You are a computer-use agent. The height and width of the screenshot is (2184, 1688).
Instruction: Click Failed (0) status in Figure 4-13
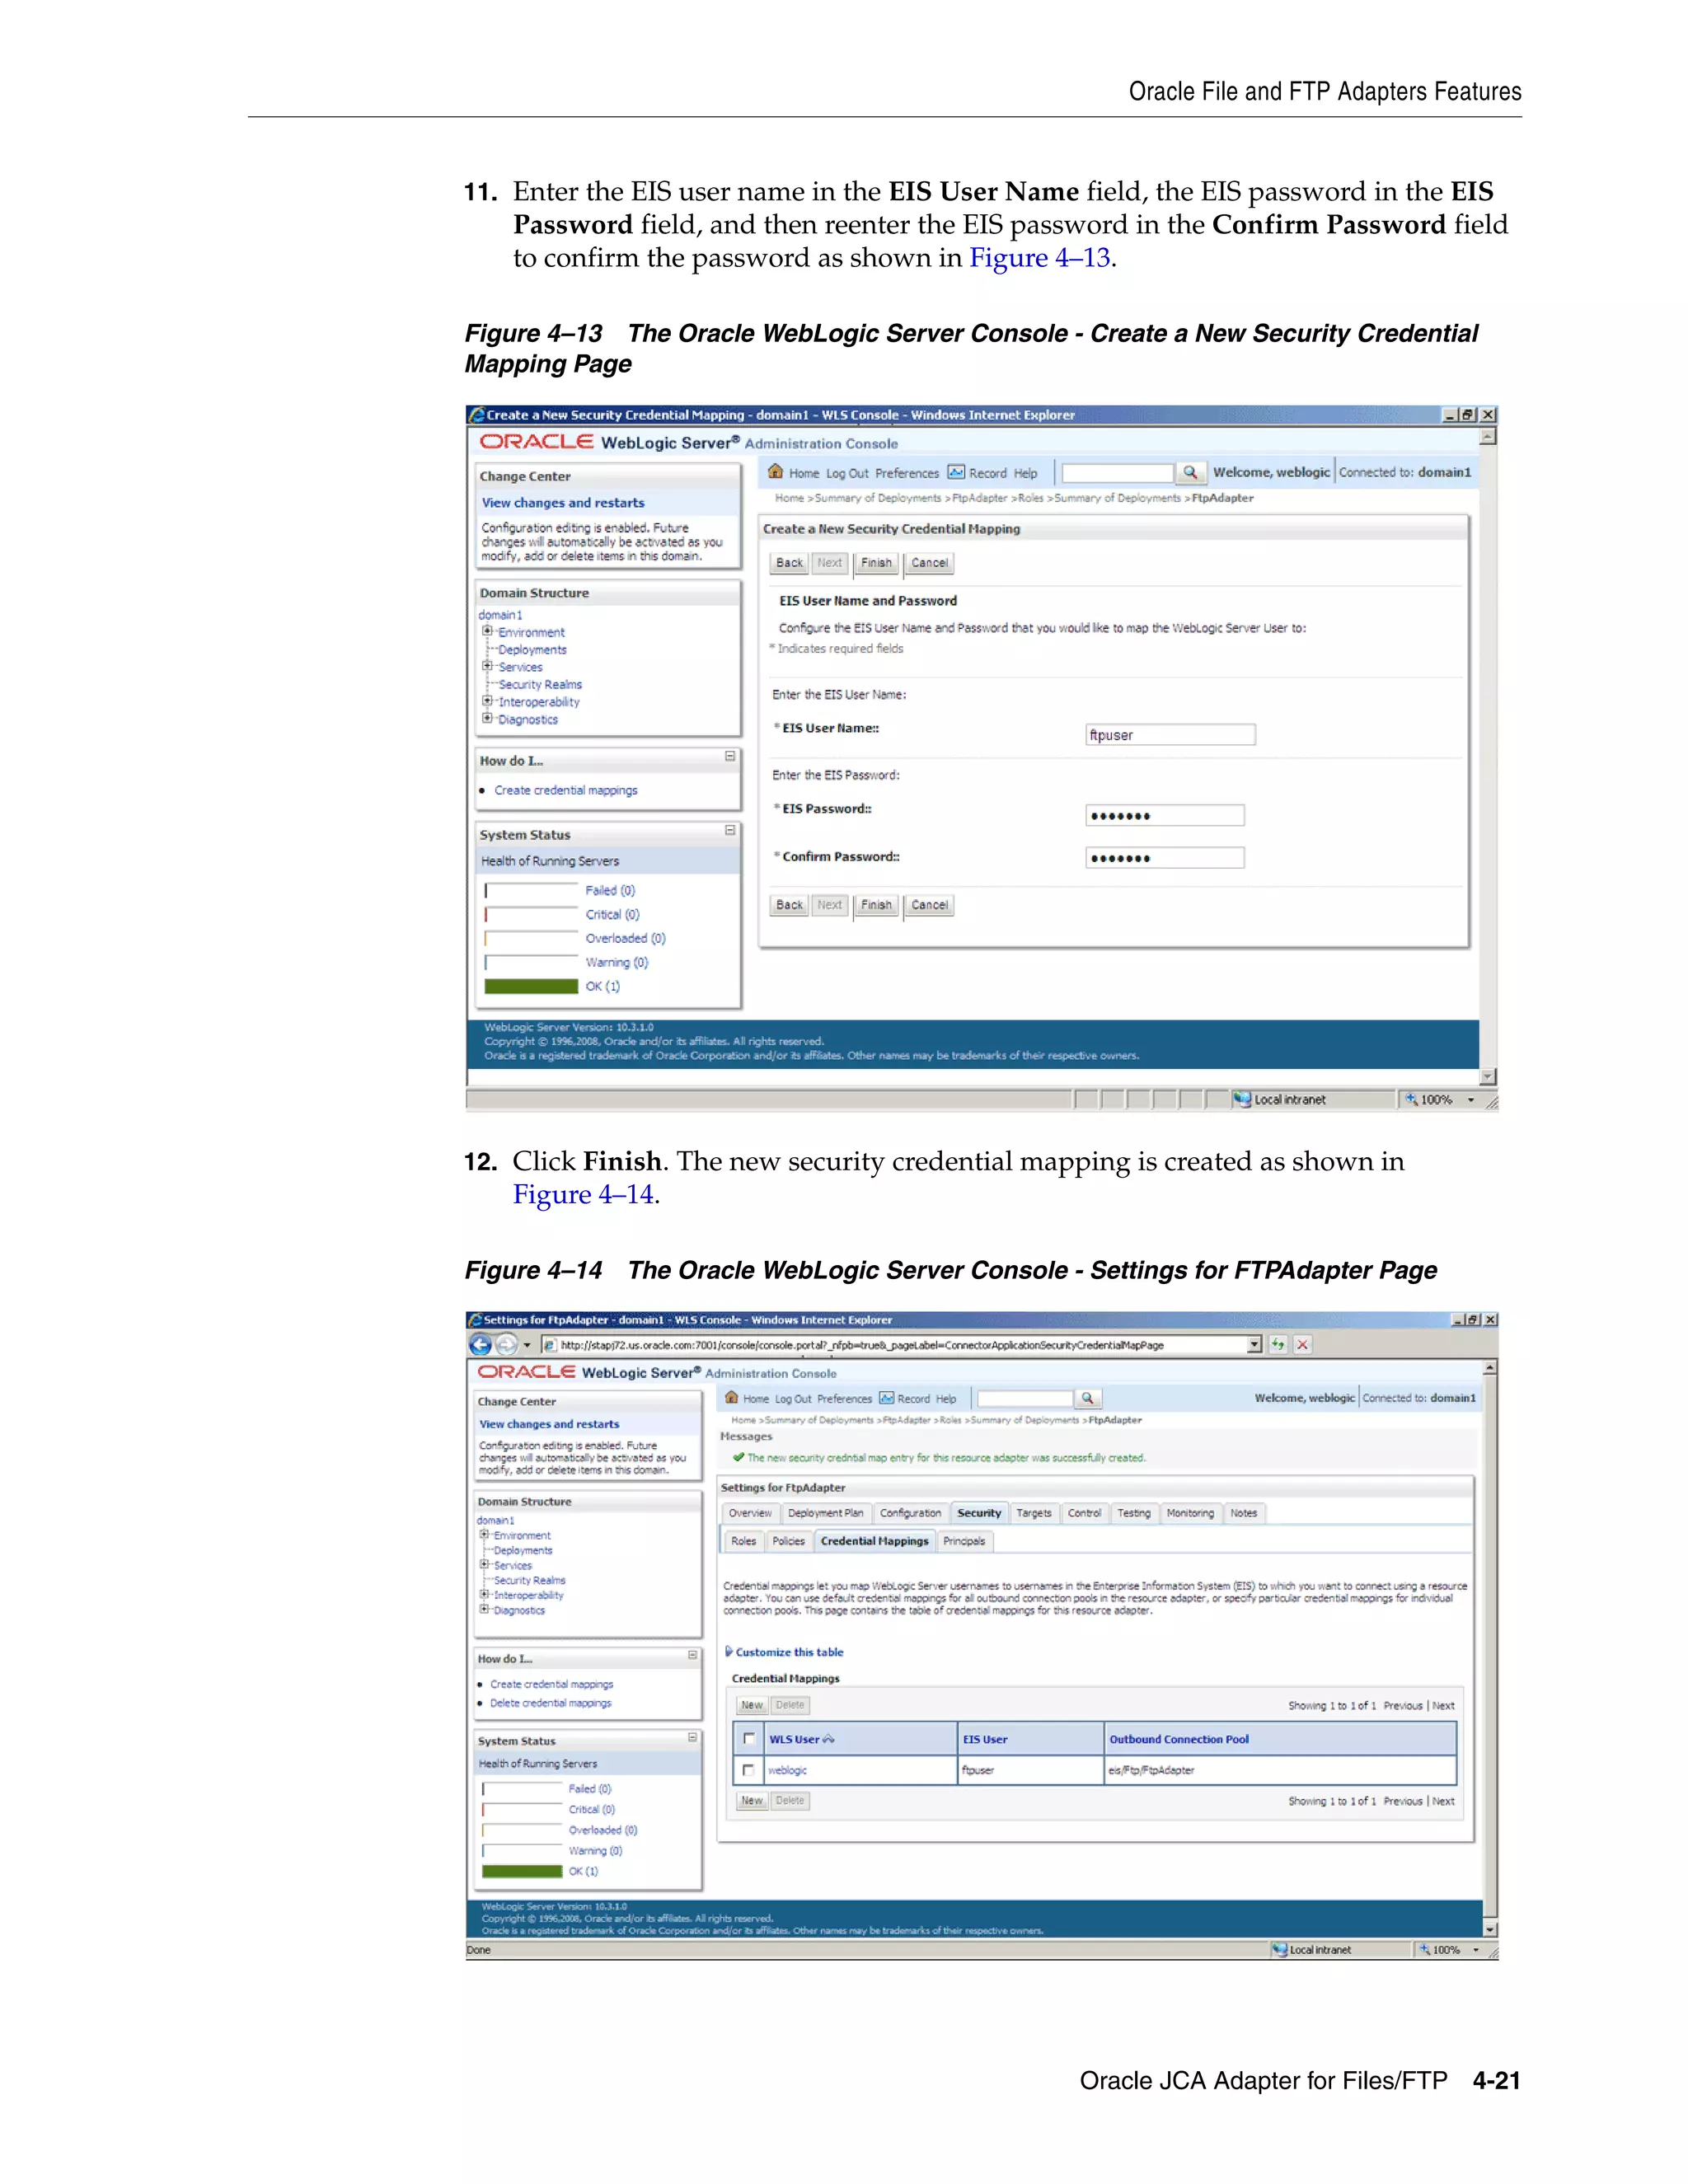[x=610, y=890]
